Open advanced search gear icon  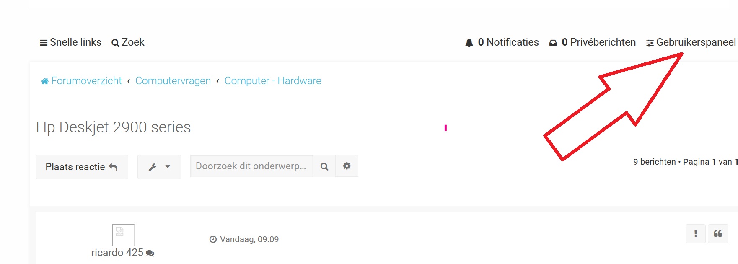347,166
